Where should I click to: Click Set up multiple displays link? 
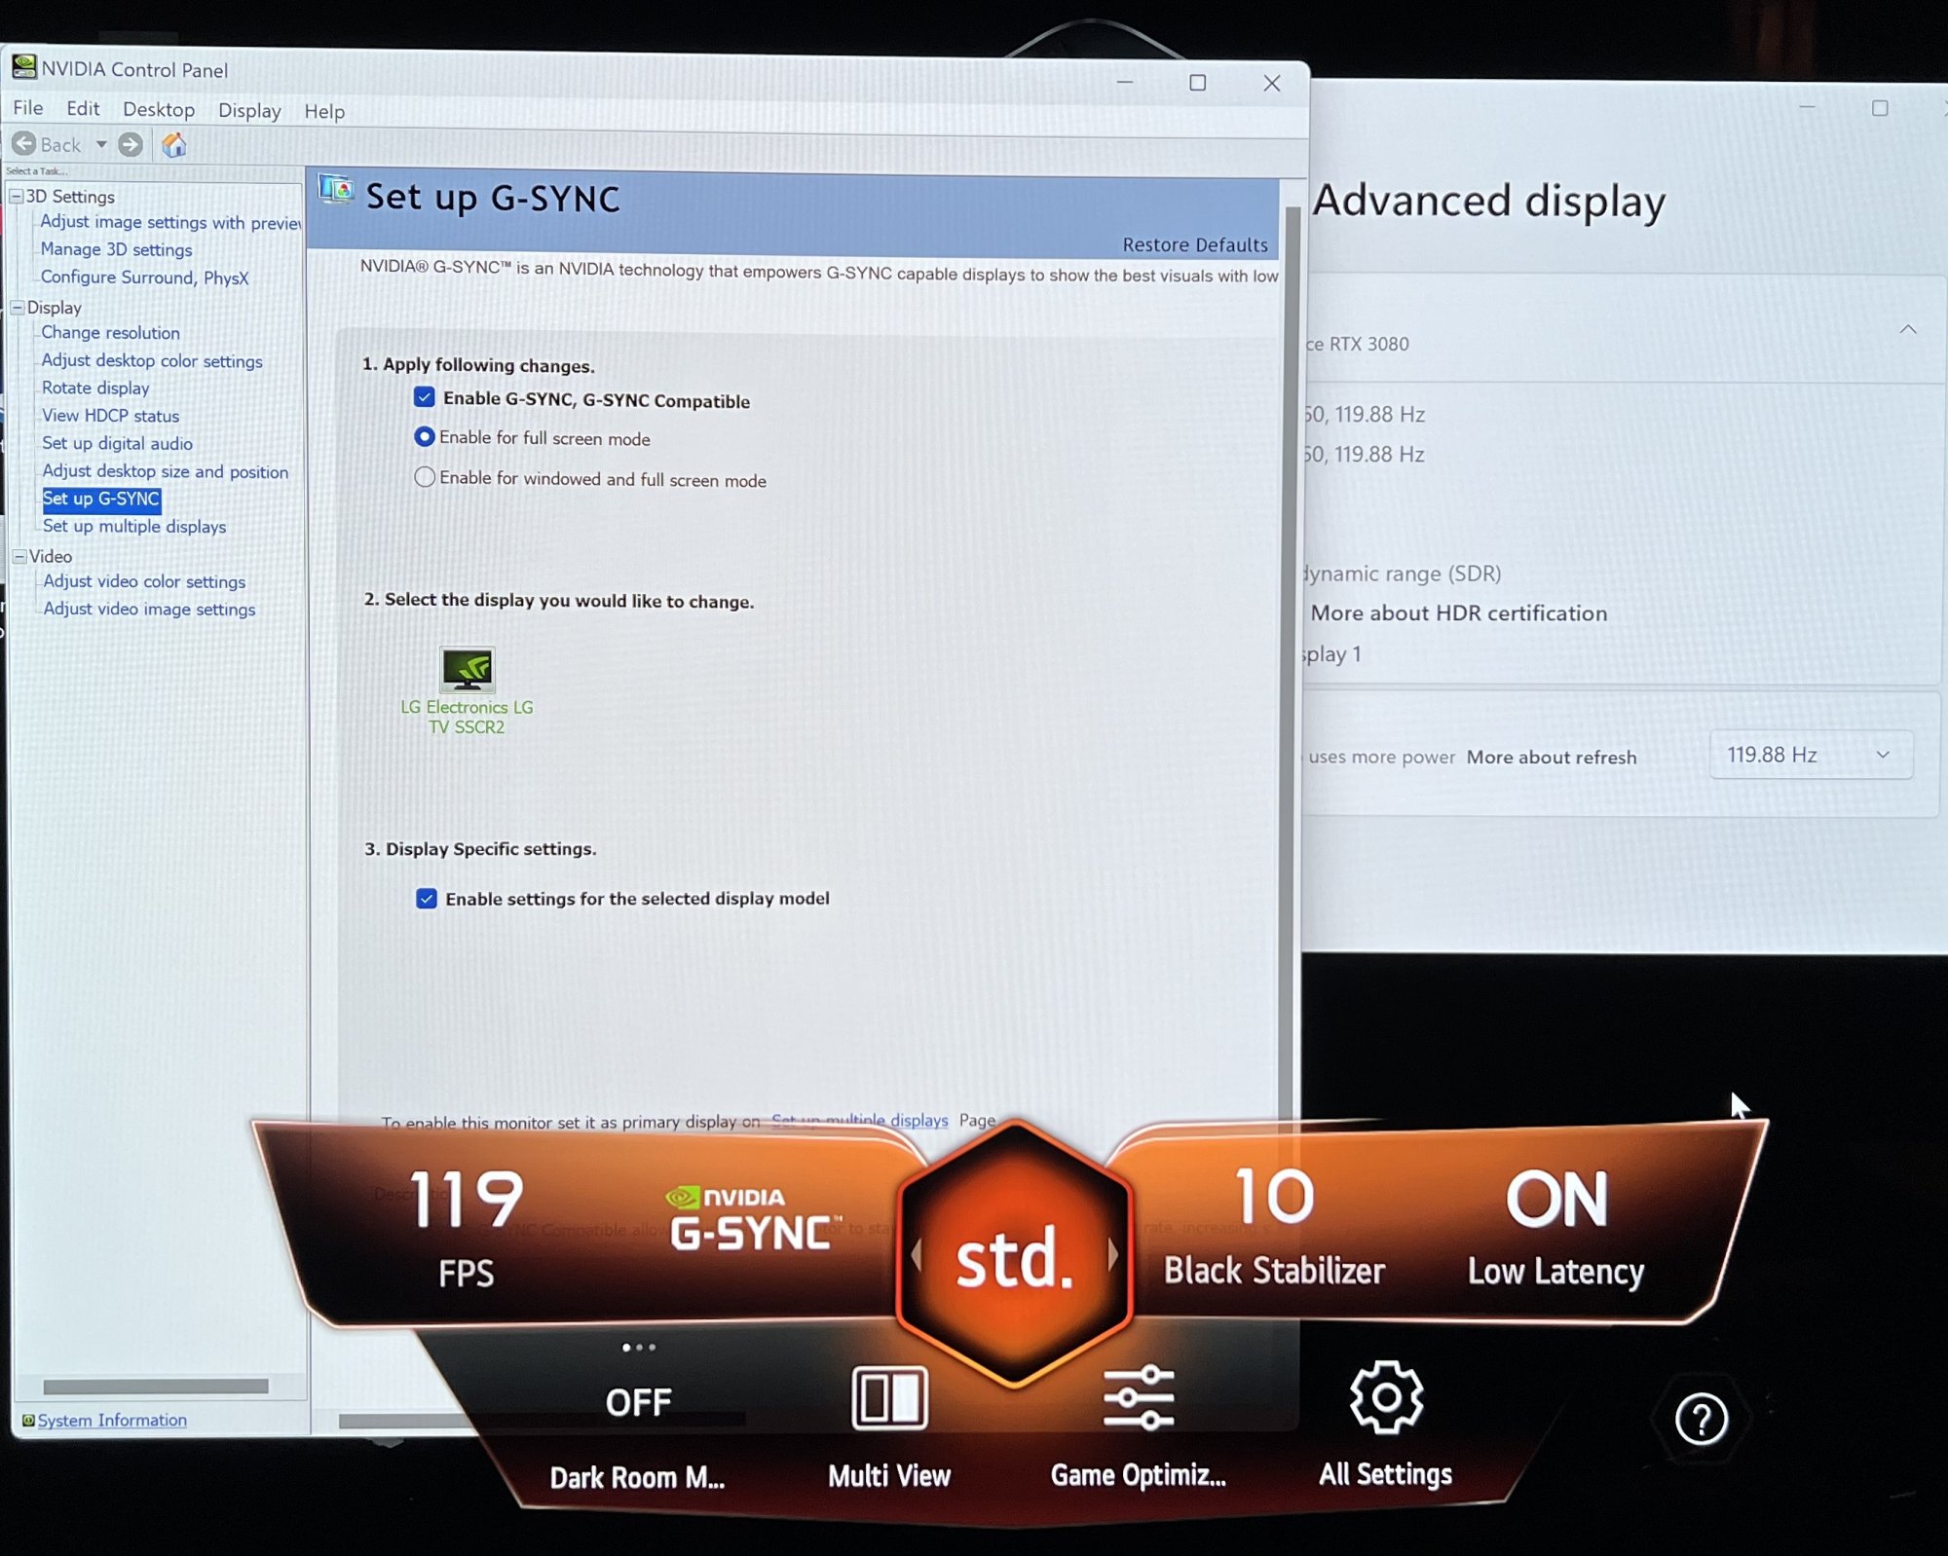pyautogui.click(x=133, y=527)
